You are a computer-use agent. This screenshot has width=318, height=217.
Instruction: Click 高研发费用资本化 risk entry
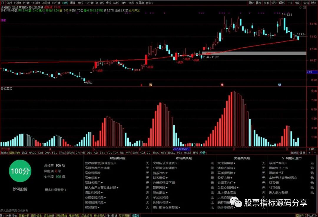coord(97,168)
